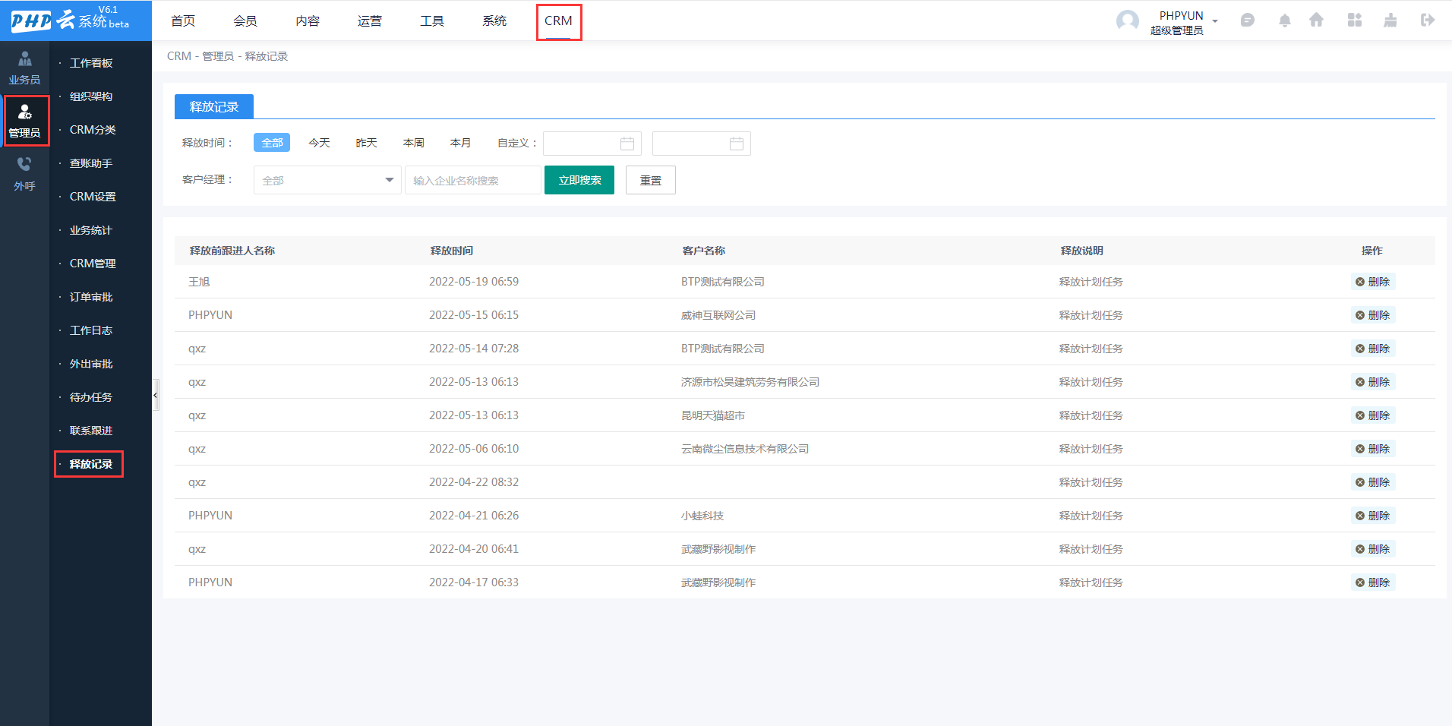Collapse the sidebar with arrow handle
Viewport: 1452px width, 726px height.
tap(156, 395)
